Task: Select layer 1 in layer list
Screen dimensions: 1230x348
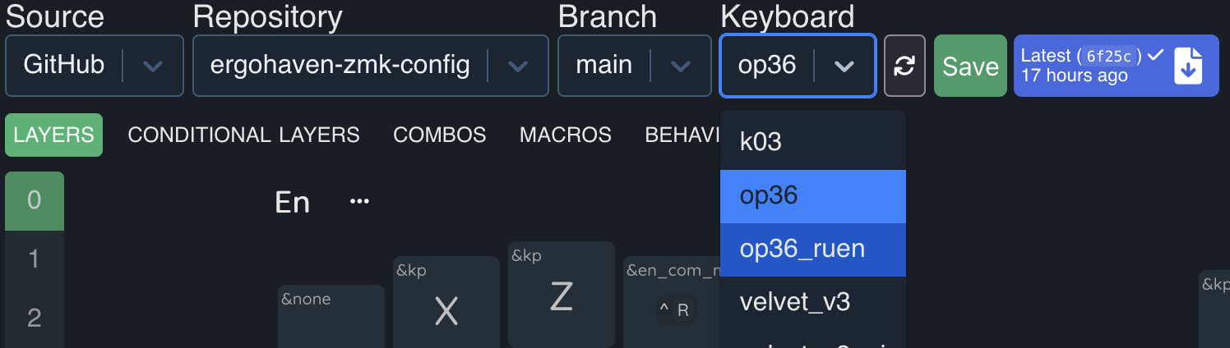Action: click(34, 259)
